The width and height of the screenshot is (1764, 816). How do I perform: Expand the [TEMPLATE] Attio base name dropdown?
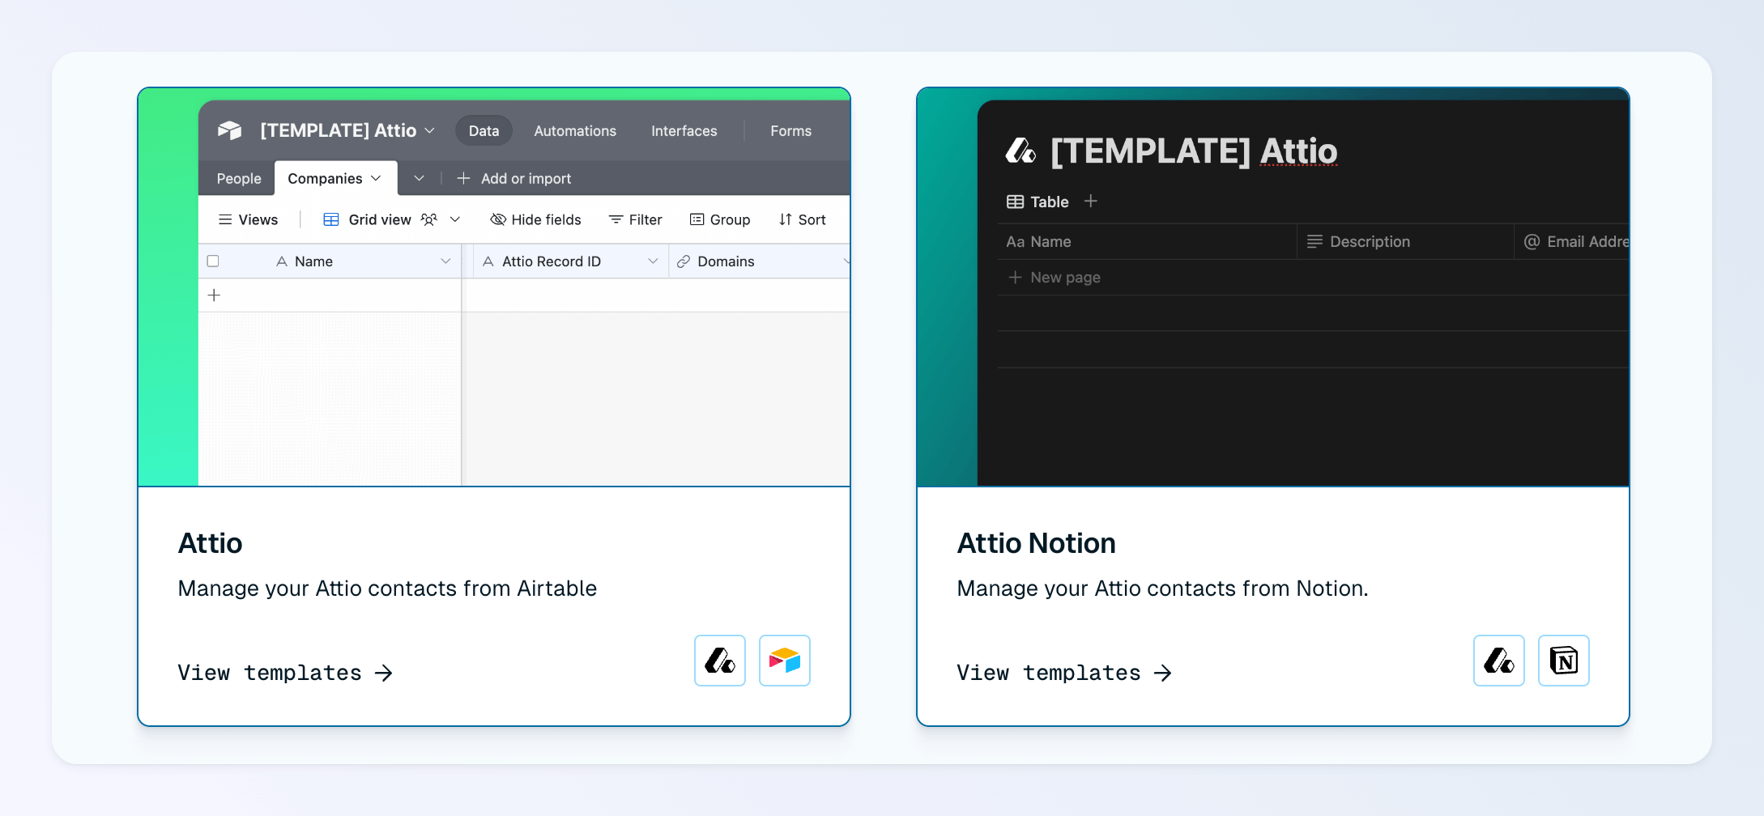pyautogui.click(x=430, y=130)
